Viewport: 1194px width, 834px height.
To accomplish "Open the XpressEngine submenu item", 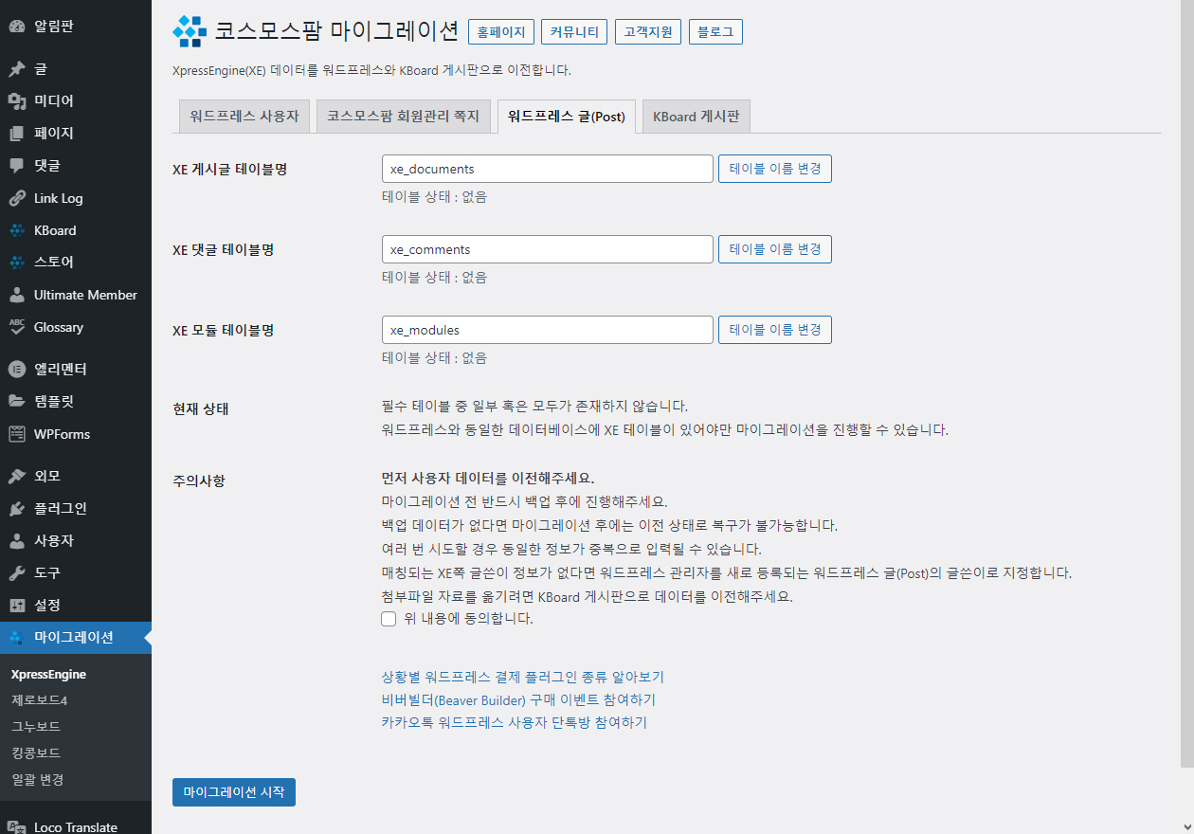I will (x=48, y=675).
